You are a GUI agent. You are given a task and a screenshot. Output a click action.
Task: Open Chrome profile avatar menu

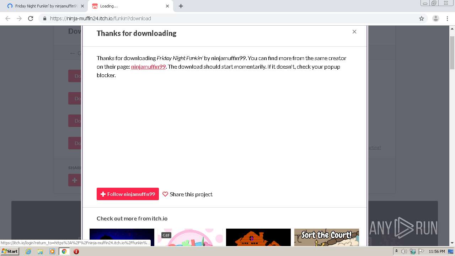(436, 18)
